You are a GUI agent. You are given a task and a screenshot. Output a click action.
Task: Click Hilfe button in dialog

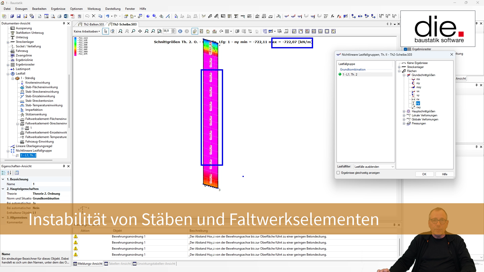click(444, 174)
